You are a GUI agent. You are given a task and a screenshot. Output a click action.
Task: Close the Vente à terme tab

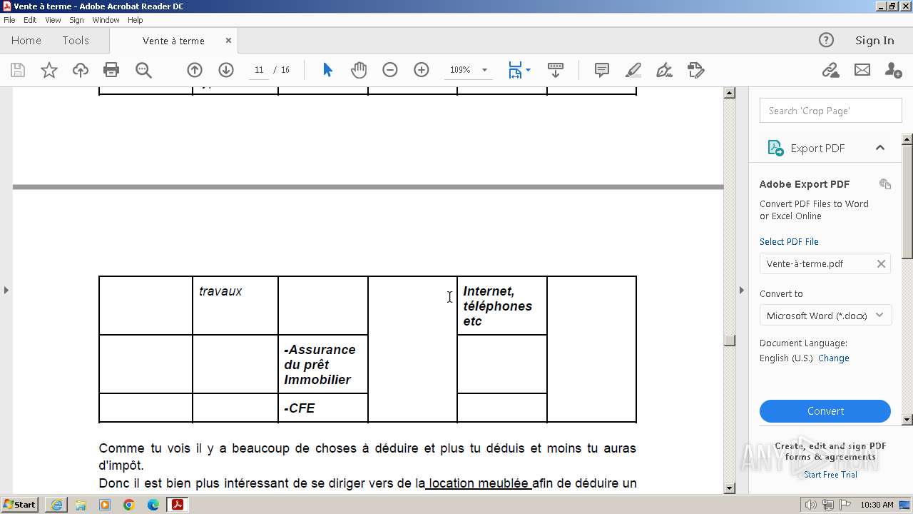point(228,41)
